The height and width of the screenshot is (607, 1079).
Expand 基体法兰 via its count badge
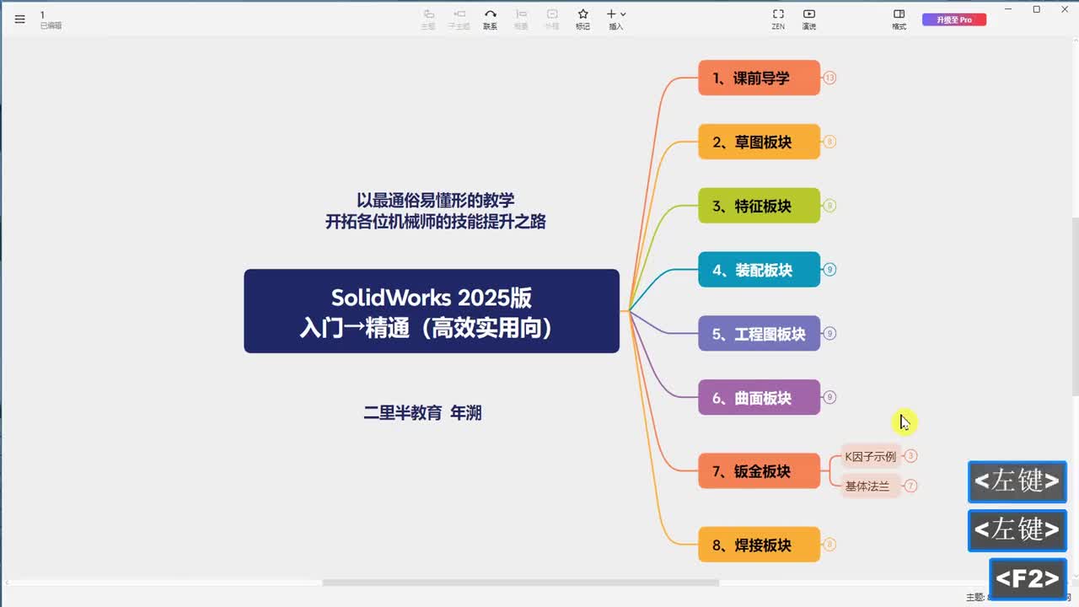click(x=910, y=486)
